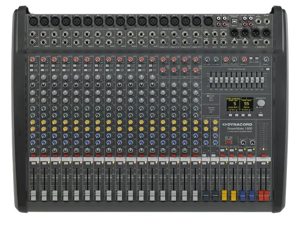The height and width of the screenshot is (231, 300).
Task: Select the MON 1 XLR output socket
Action: (x=234, y=33)
